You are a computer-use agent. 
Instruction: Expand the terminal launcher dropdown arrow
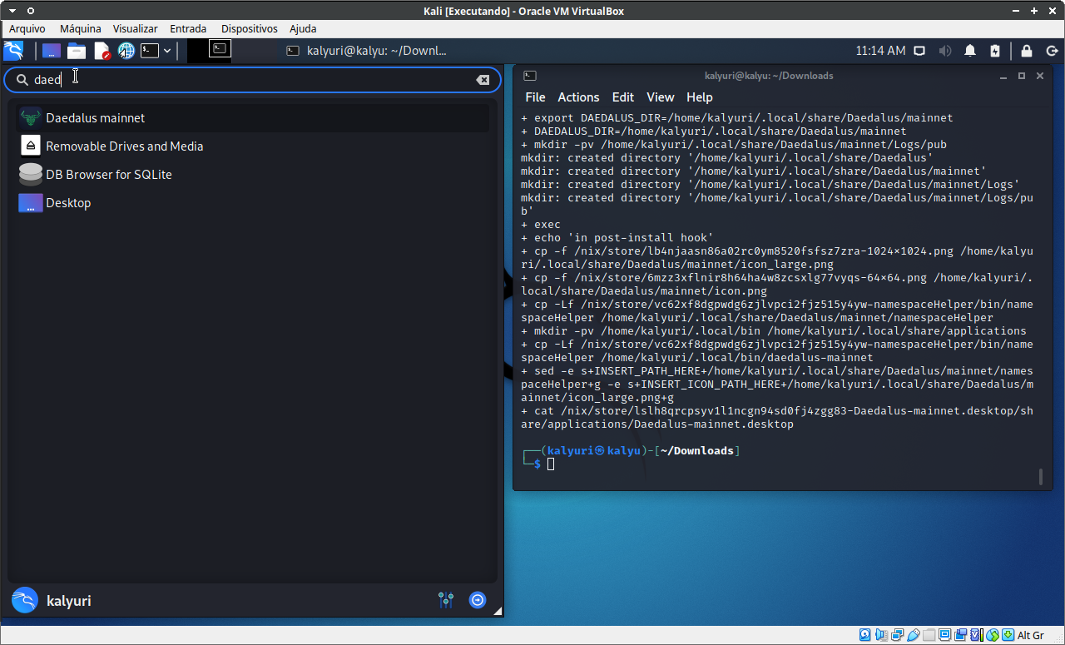click(167, 51)
